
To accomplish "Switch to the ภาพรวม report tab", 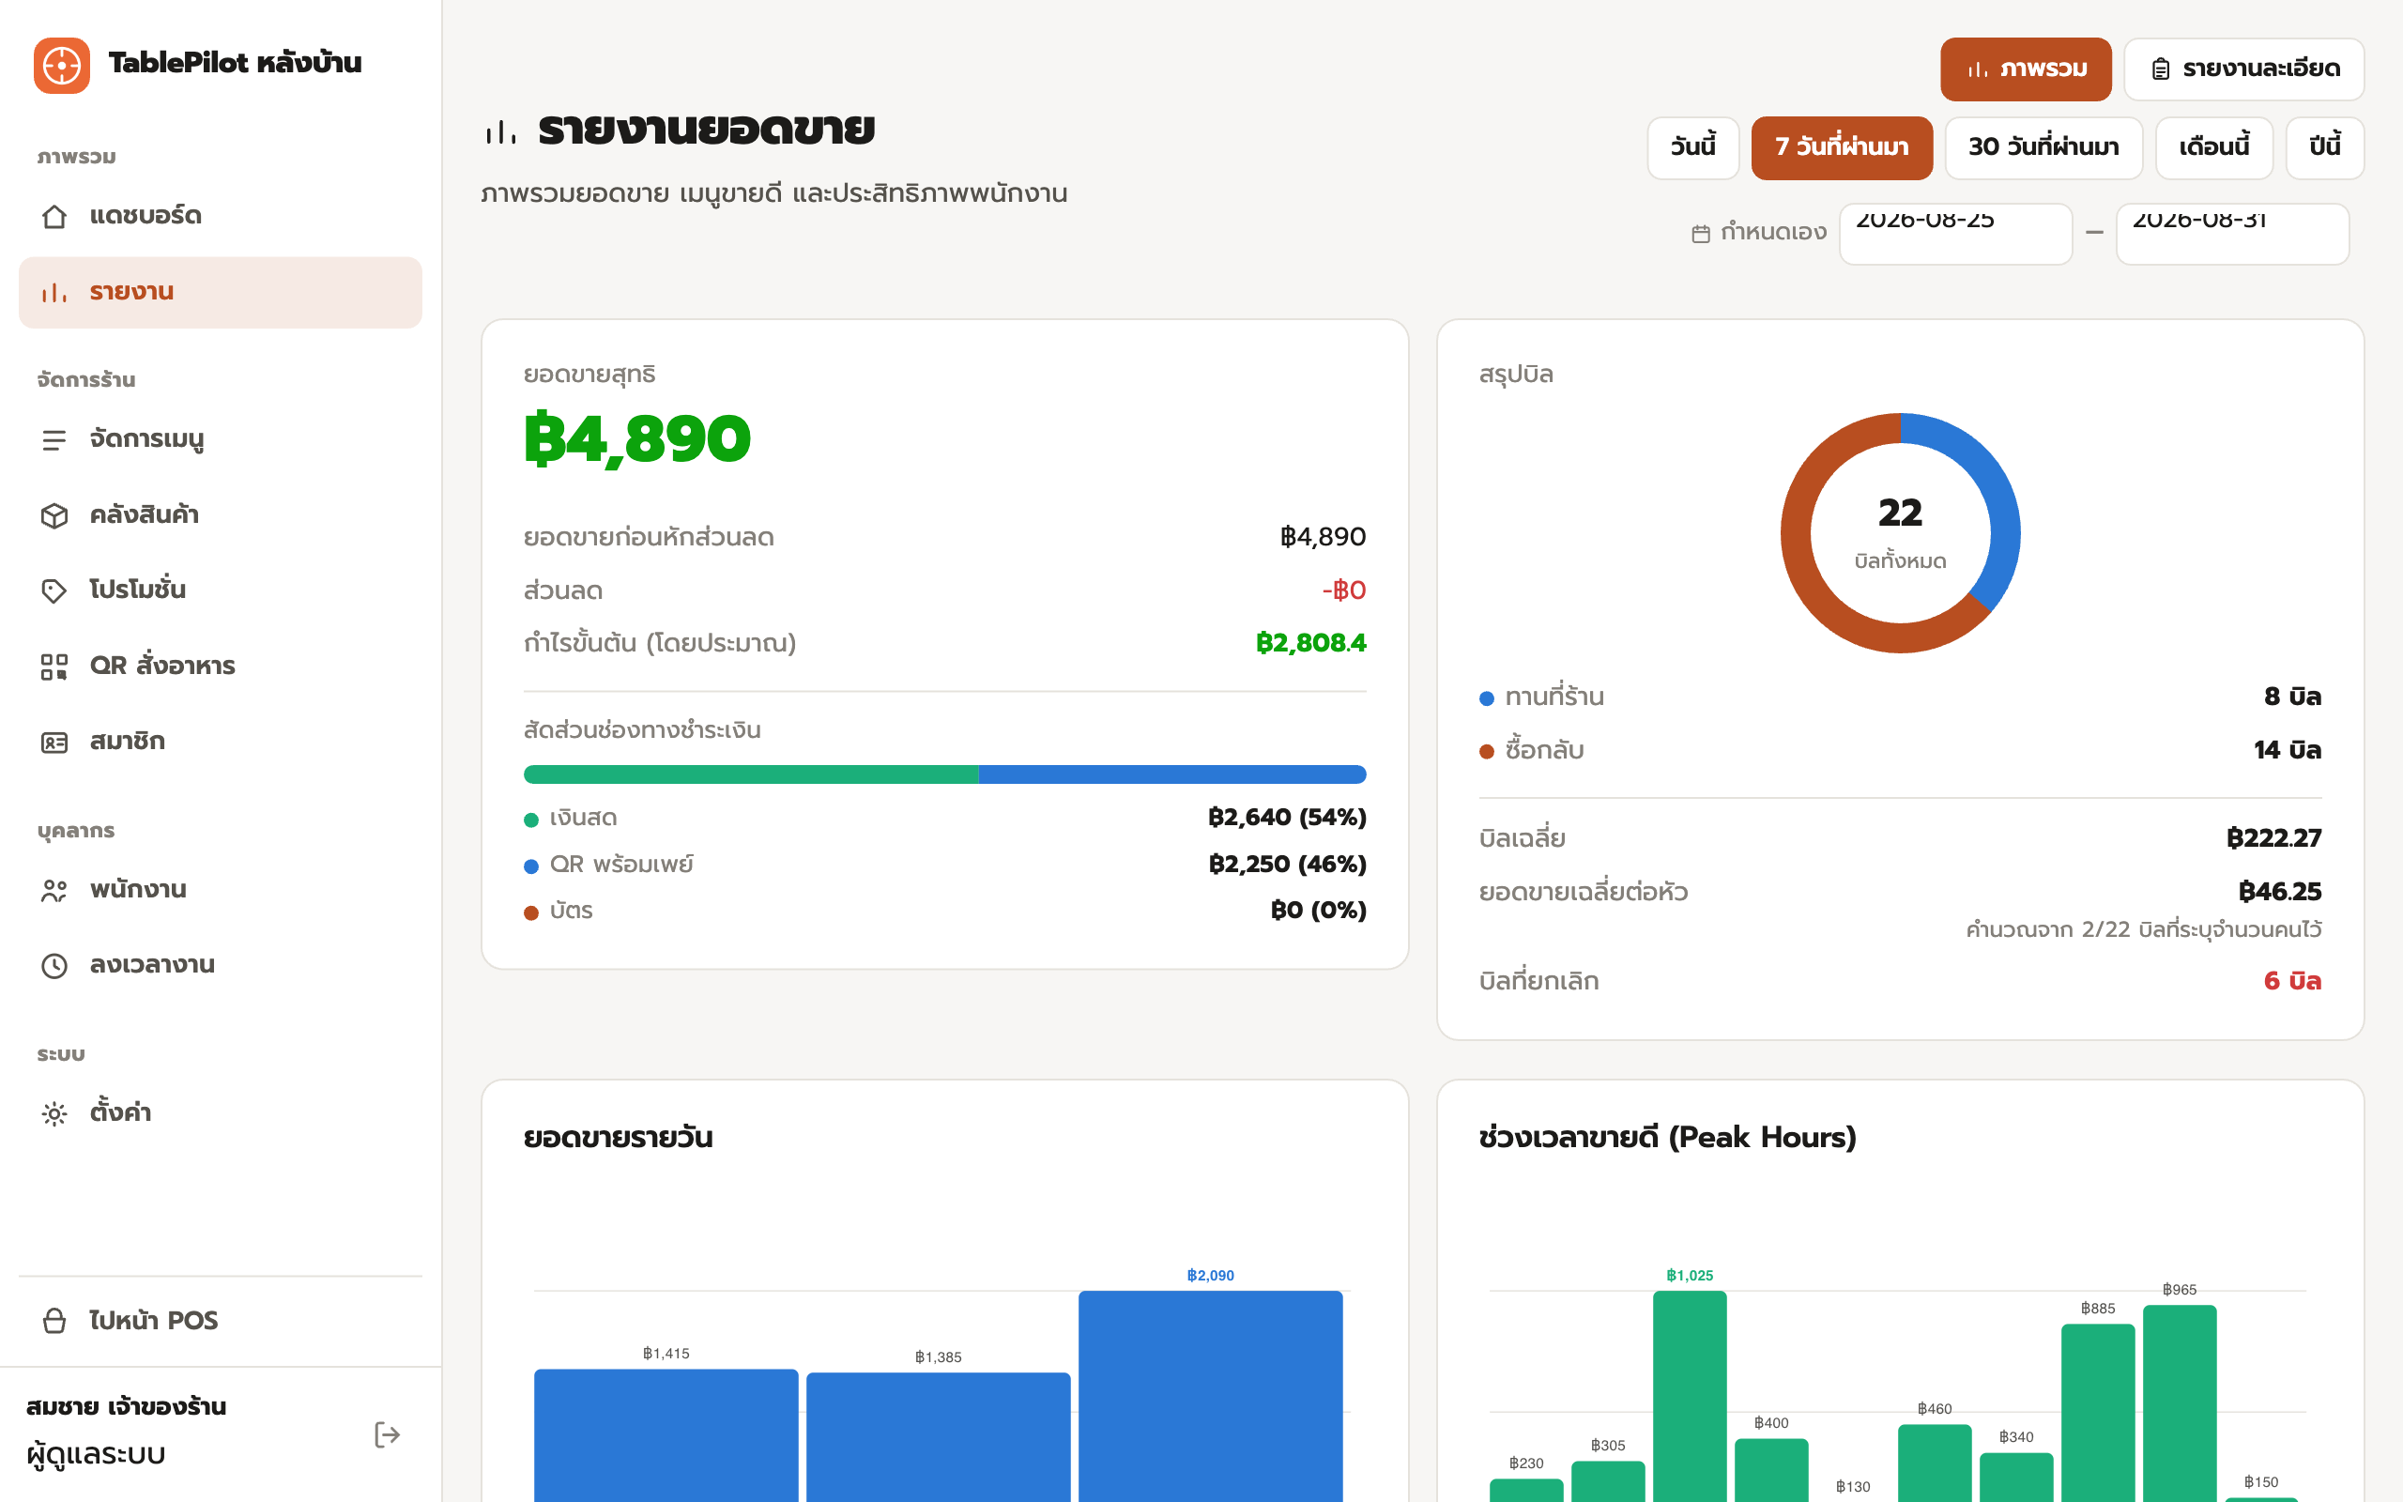I will [x=2026, y=69].
